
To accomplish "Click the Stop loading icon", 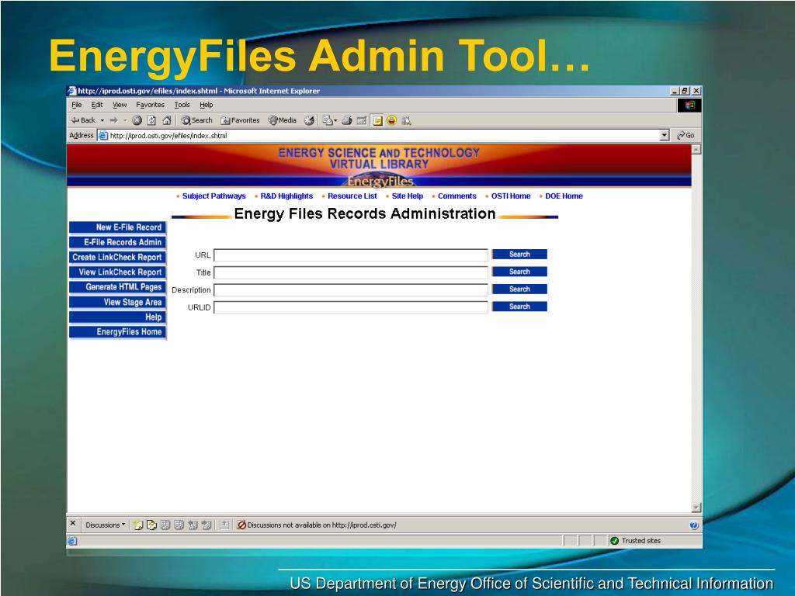I will click(137, 120).
